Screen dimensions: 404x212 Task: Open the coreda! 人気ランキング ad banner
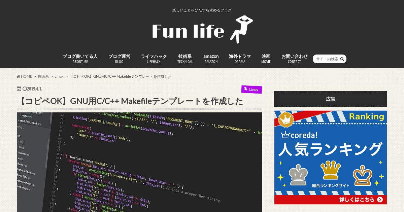[x=331, y=157]
